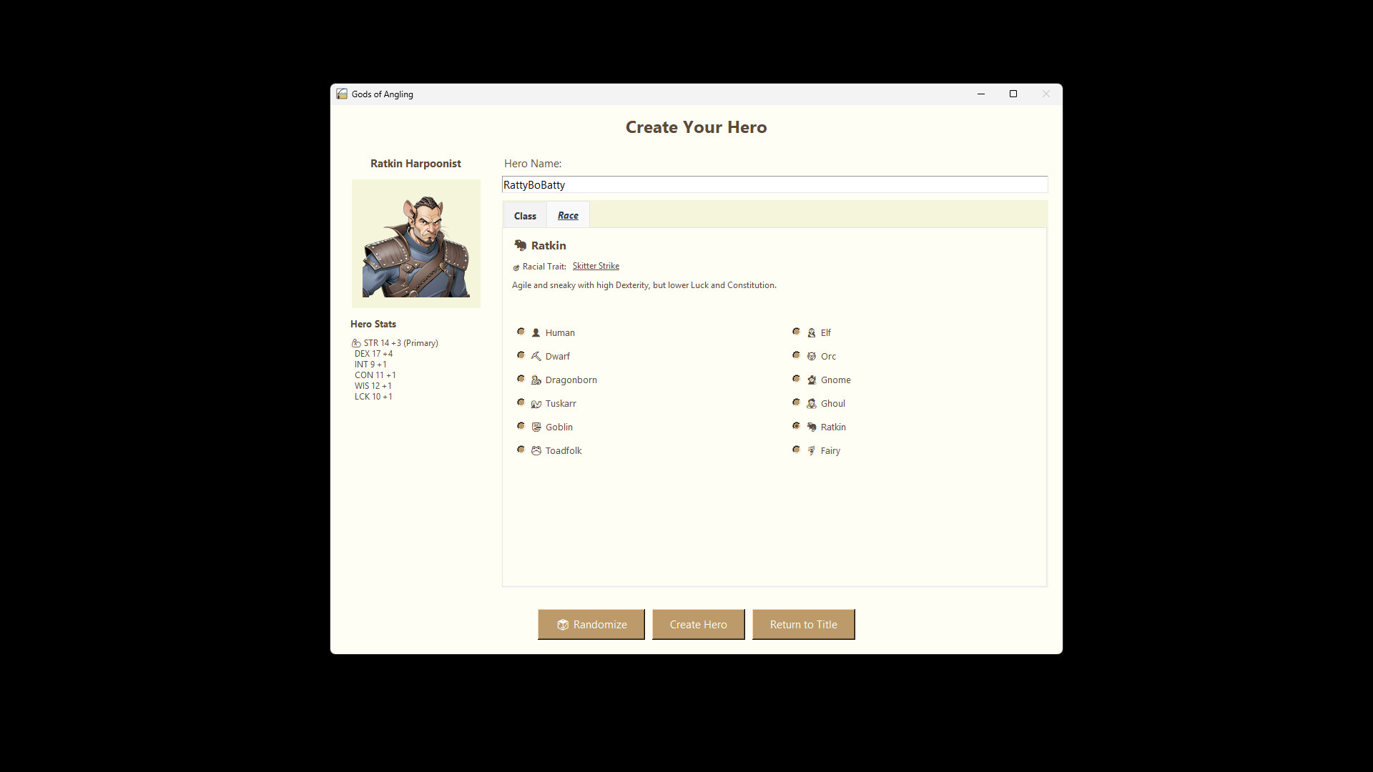Click the Tuskarr race icon
Image resolution: width=1373 pixels, height=772 pixels.
(x=536, y=404)
